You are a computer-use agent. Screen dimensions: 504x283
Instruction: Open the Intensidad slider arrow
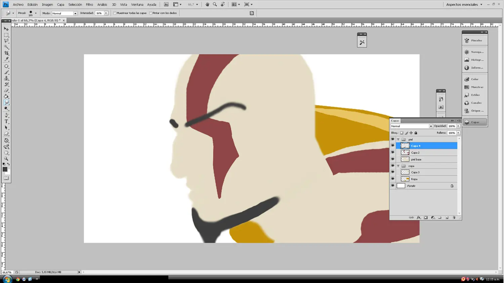[106, 13]
